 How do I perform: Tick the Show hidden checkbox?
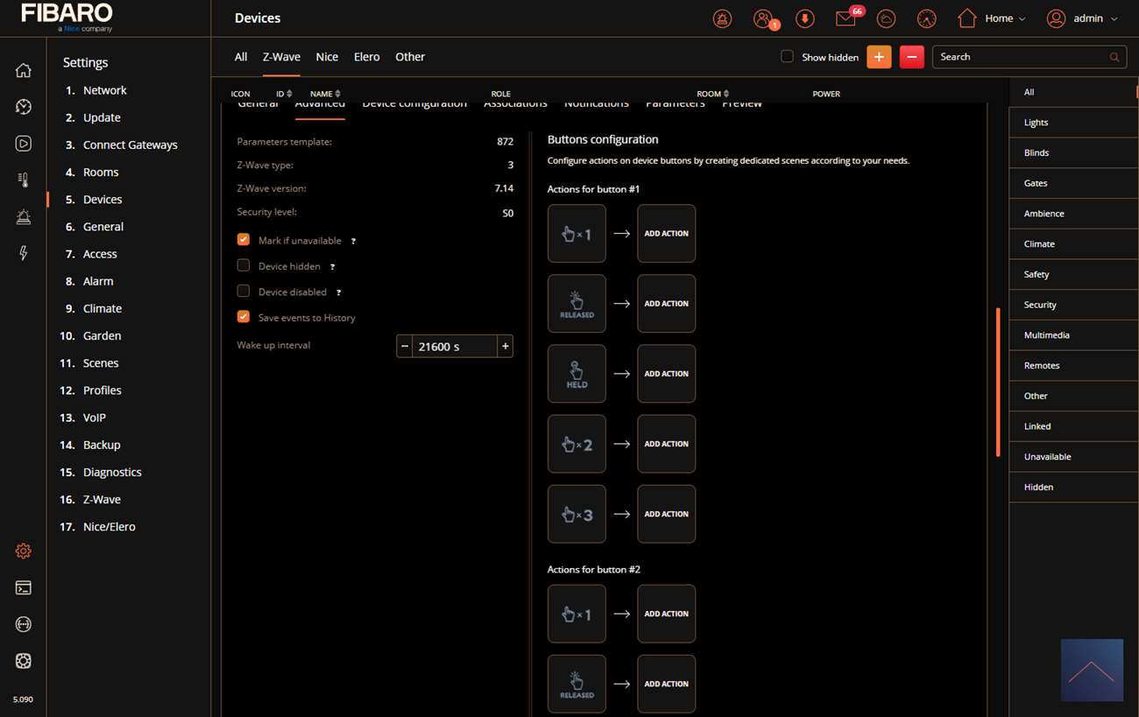coord(787,57)
